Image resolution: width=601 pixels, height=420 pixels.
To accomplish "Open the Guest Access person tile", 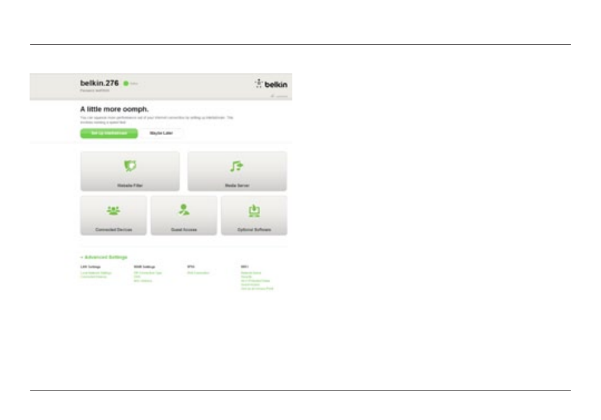I will (183, 216).
